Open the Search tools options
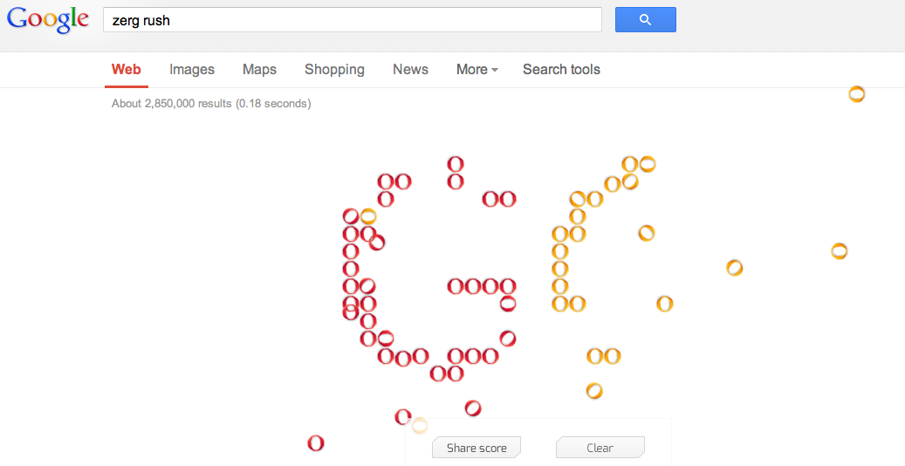Screen dimensions: 905x466 point(561,70)
